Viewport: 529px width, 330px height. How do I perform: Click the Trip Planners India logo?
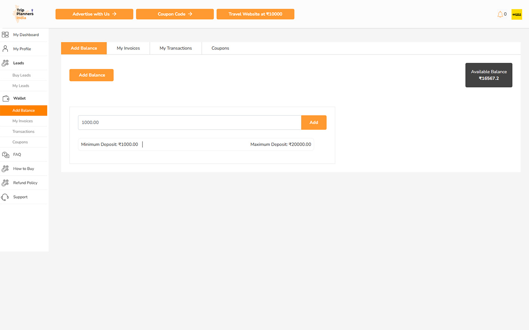pyautogui.click(x=24, y=14)
